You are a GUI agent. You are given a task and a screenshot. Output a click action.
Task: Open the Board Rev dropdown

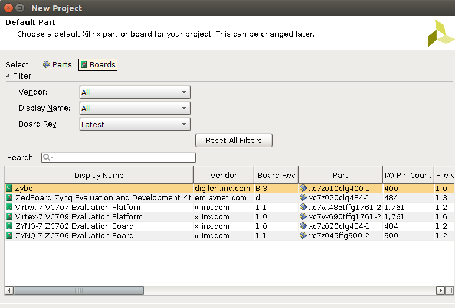(135, 124)
